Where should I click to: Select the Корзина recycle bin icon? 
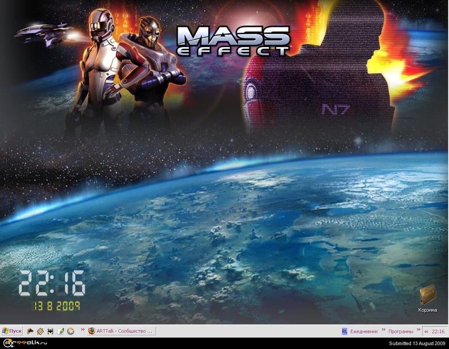(x=427, y=295)
